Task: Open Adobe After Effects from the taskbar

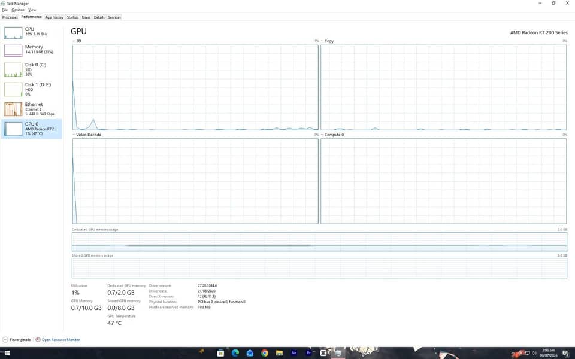Action: [x=293, y=353]
